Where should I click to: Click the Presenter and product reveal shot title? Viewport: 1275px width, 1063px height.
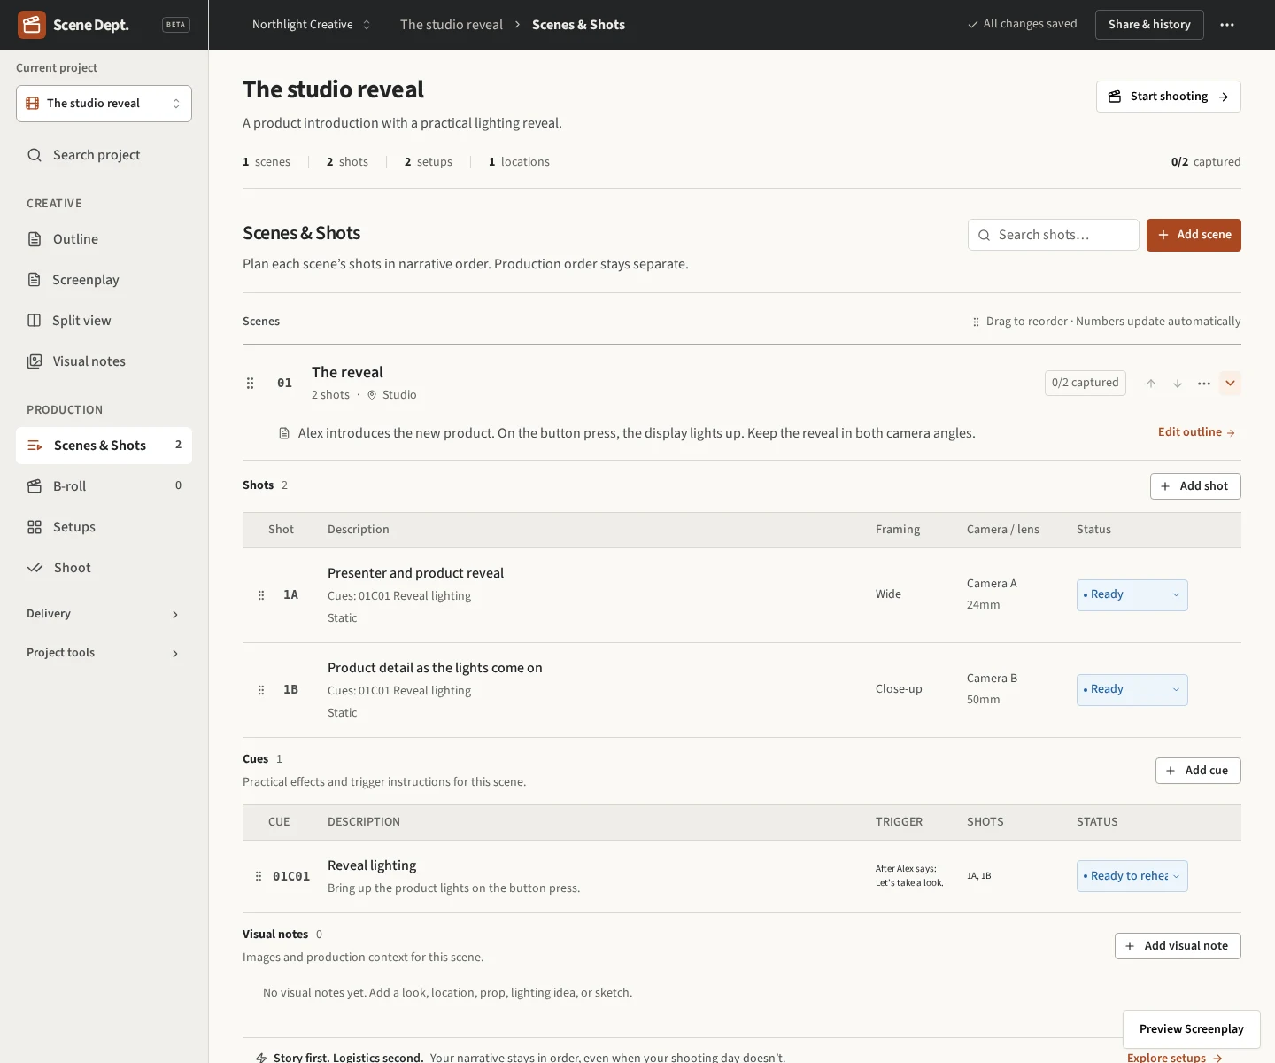(x=415, y=573)
